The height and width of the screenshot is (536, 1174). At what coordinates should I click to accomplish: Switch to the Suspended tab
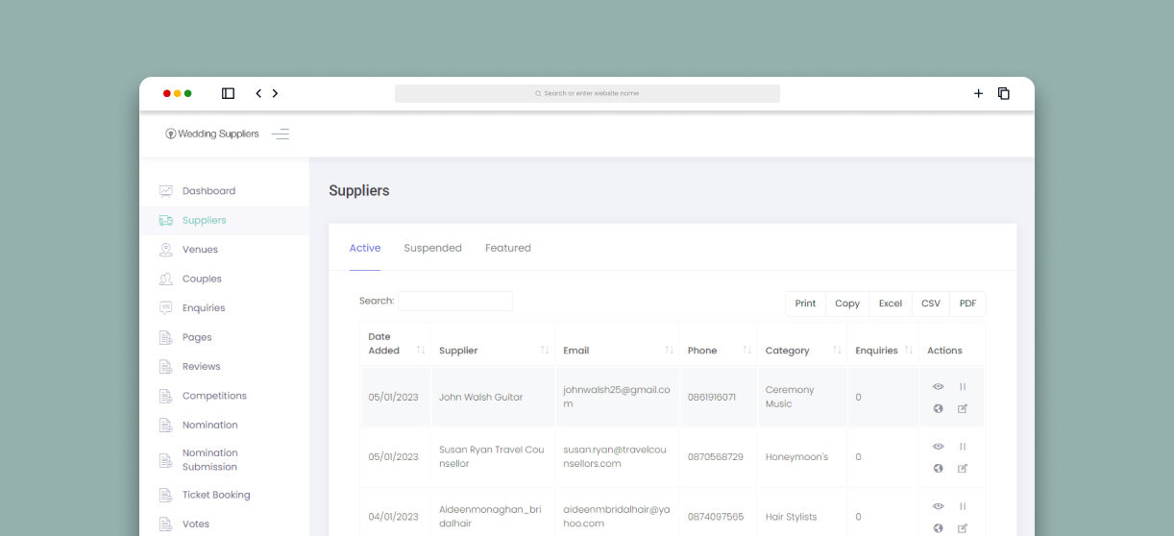pos(432,248)
